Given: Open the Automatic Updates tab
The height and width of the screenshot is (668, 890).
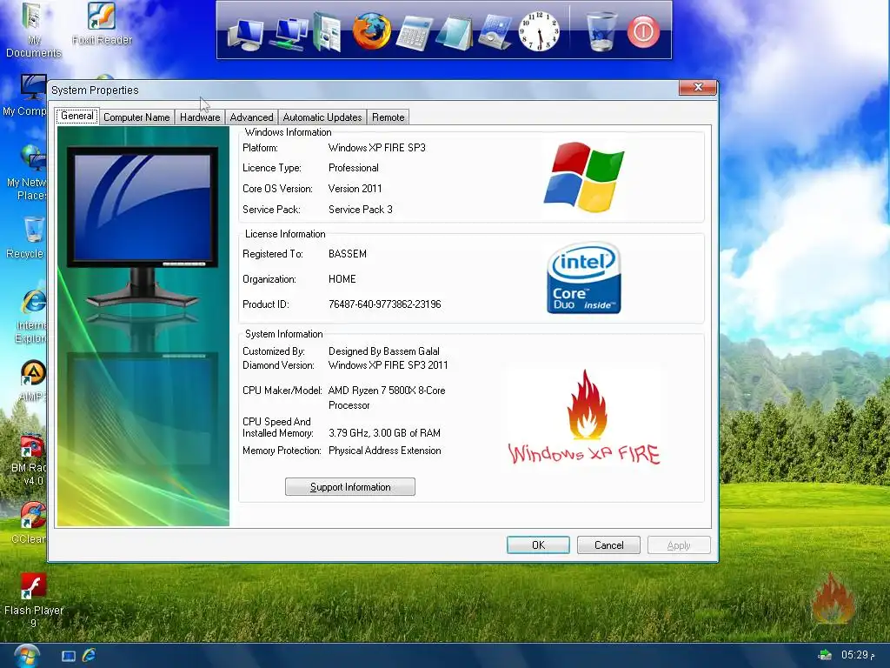Looking at the screenshot, I should pyautogui.click(x=322, y=117).
